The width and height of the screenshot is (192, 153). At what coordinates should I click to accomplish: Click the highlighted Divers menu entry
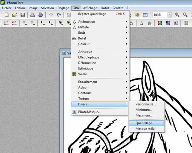pos(100,104)
